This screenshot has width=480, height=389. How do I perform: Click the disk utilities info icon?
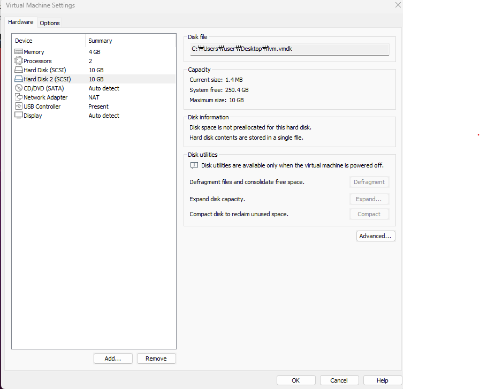pyautogui.click(x=194, y=165)
